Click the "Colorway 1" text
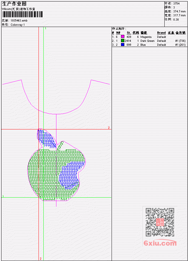Image resolution: width=188 pixels, height=261 pixels. tap(18, 25)
